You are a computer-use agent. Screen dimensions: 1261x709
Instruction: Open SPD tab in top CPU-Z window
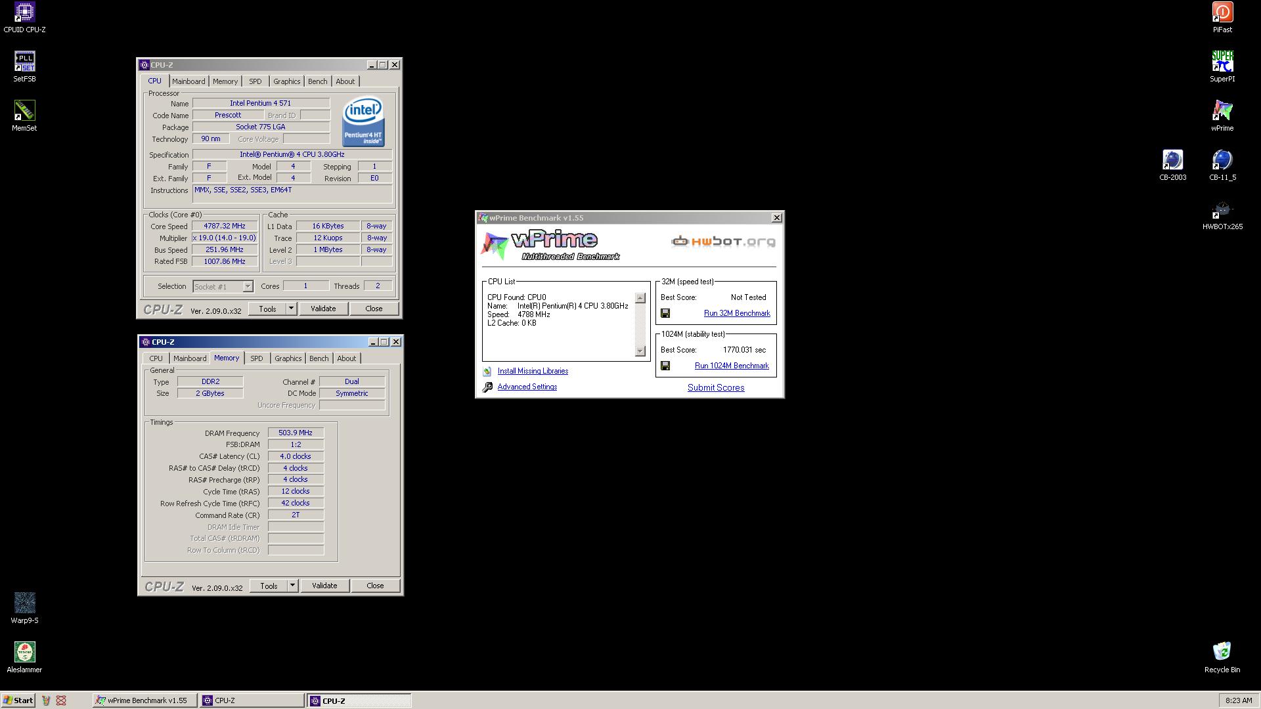coord(255,81)
